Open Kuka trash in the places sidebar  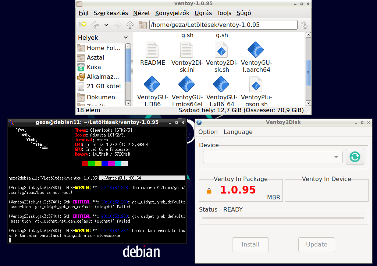click(100, 67)
